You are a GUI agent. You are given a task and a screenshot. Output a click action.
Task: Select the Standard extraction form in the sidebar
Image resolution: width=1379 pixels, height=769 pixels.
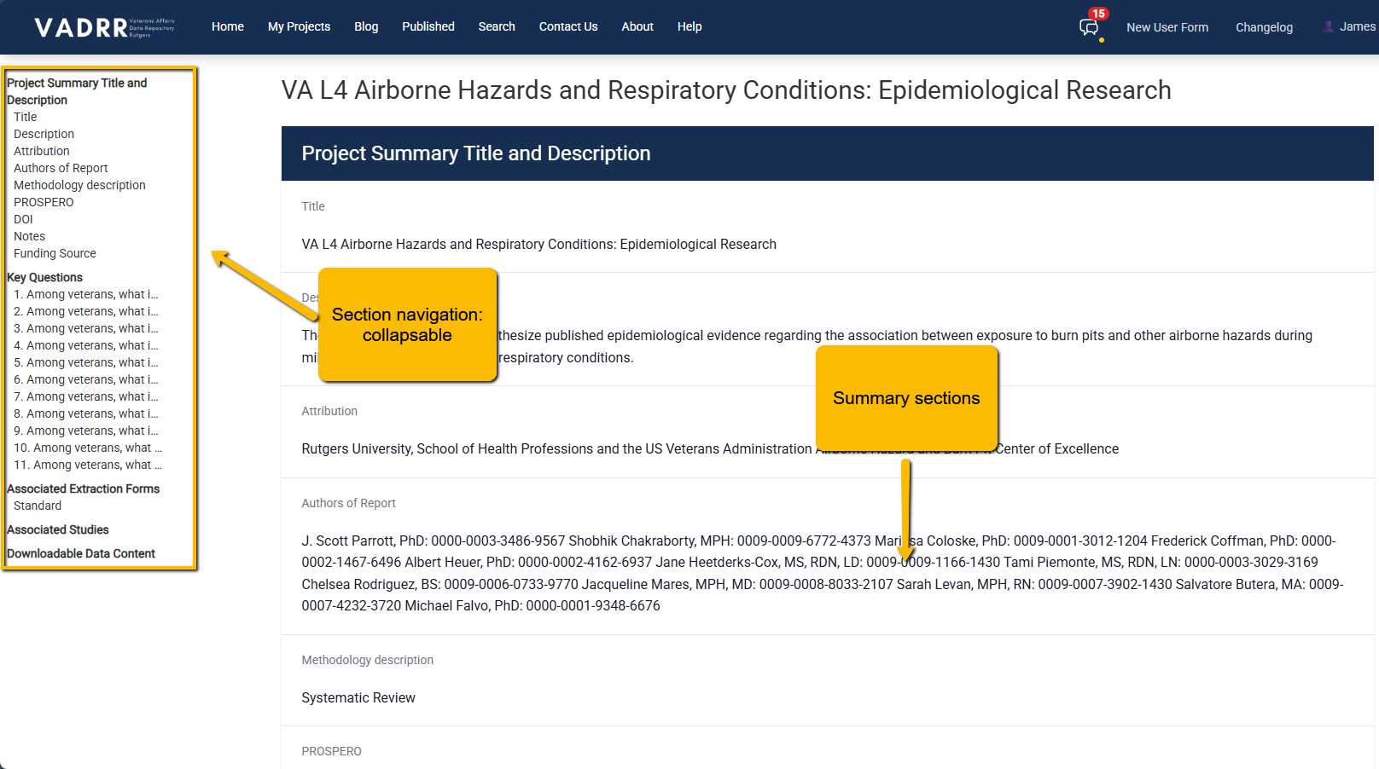38,506
